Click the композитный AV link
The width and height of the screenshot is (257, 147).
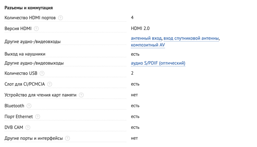point(148,45)
